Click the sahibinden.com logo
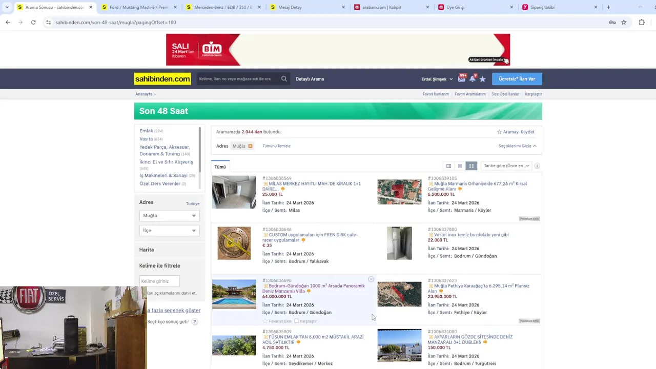Viewport: 656px width, 369px height. click(x=162, y=79)
